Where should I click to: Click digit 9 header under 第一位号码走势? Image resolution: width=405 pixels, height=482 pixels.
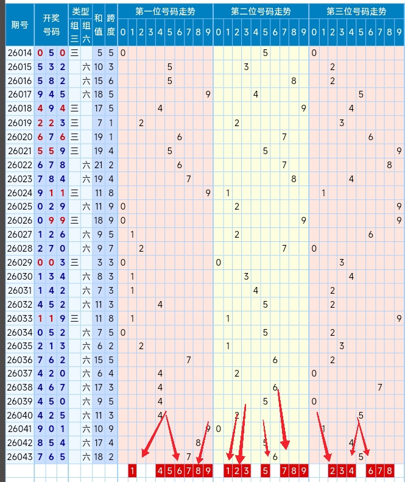(208, 32)
